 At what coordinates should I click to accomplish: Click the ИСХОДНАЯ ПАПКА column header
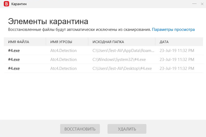[x=108, y=42]
